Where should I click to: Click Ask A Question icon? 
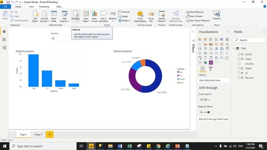pos(103,17)
